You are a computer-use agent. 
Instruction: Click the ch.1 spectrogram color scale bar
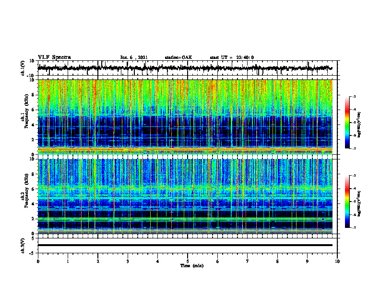(x=347, y=123)
